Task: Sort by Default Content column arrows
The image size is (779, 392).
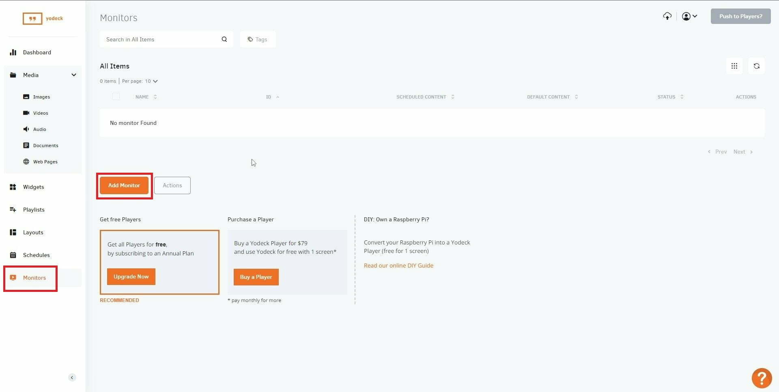Action: click(577, 97)
